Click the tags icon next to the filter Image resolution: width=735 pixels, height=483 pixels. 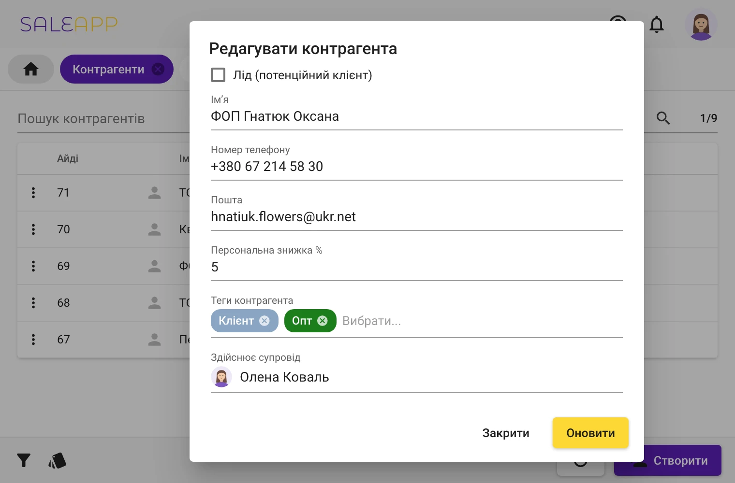(x=57, y=461)
